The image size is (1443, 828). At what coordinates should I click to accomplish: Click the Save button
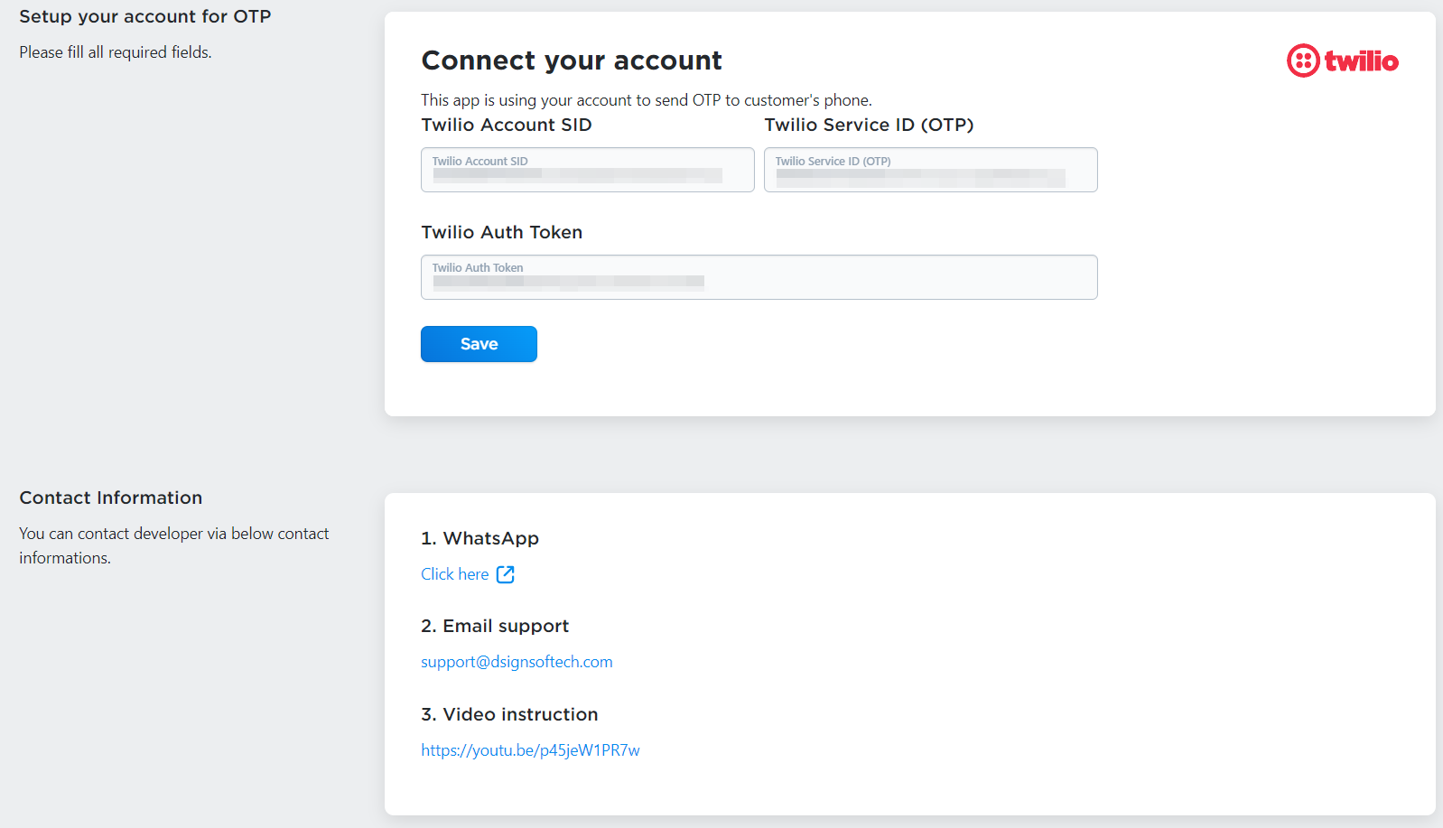tap(479, 344)
